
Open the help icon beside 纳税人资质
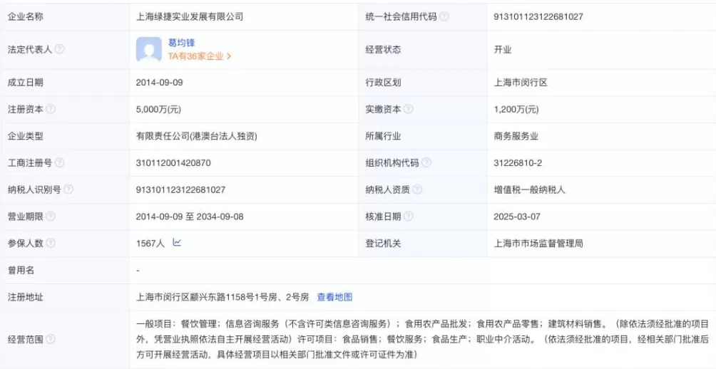417,189
